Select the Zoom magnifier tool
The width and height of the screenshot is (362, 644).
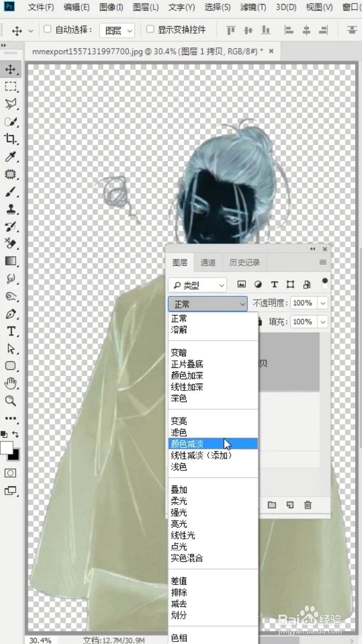(11, 401)
